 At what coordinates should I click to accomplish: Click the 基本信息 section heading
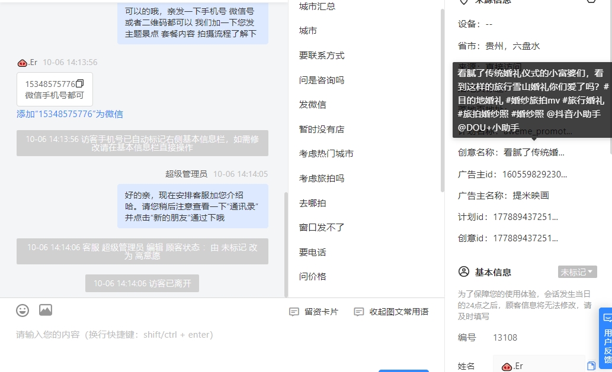(x=493, y=272)
